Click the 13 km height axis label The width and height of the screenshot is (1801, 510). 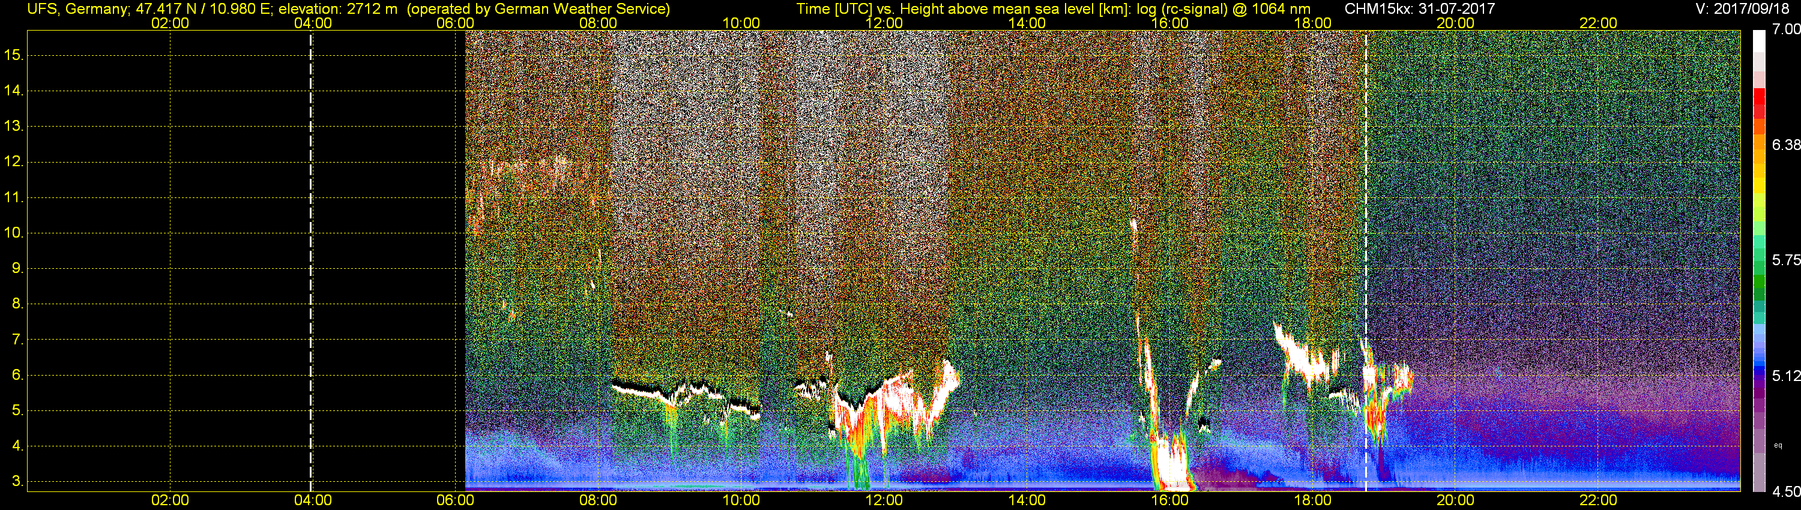click(x=13, y=126)
